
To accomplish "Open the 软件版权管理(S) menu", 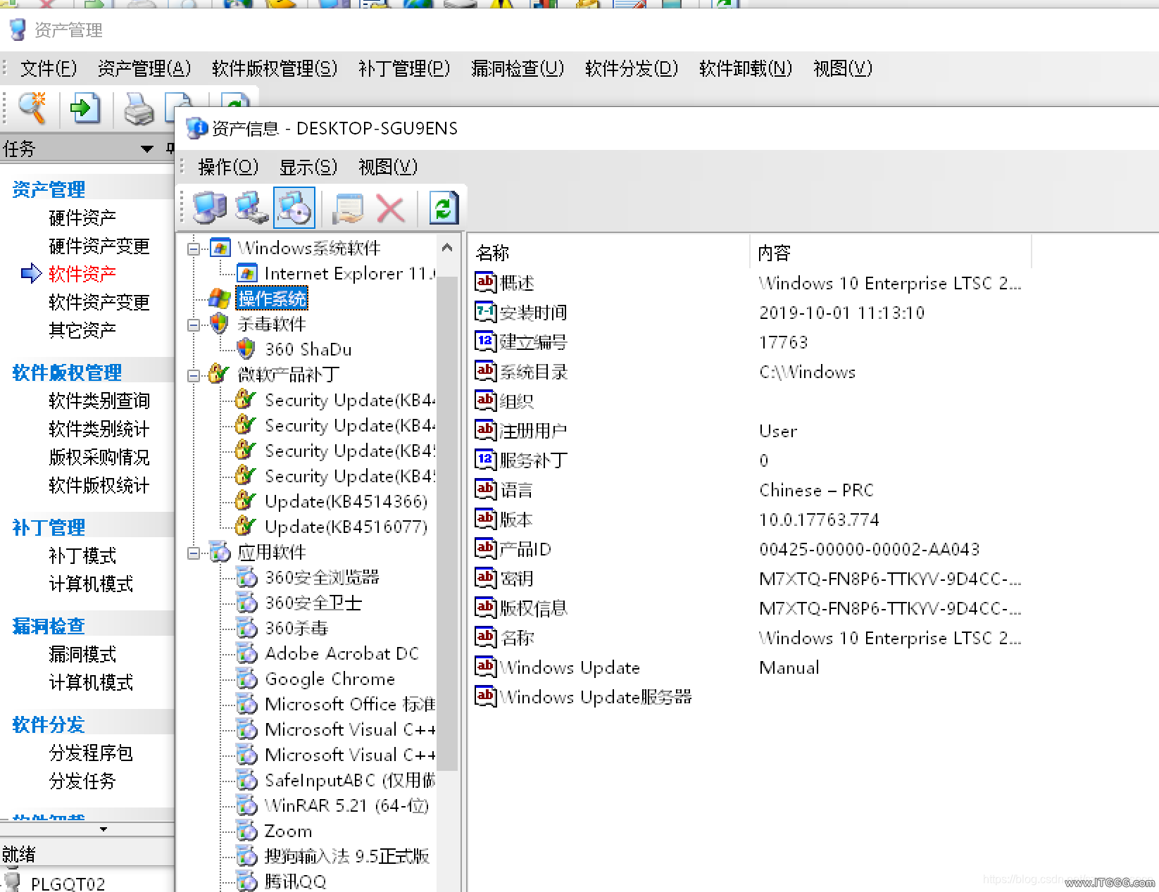I will pos(275,68).
